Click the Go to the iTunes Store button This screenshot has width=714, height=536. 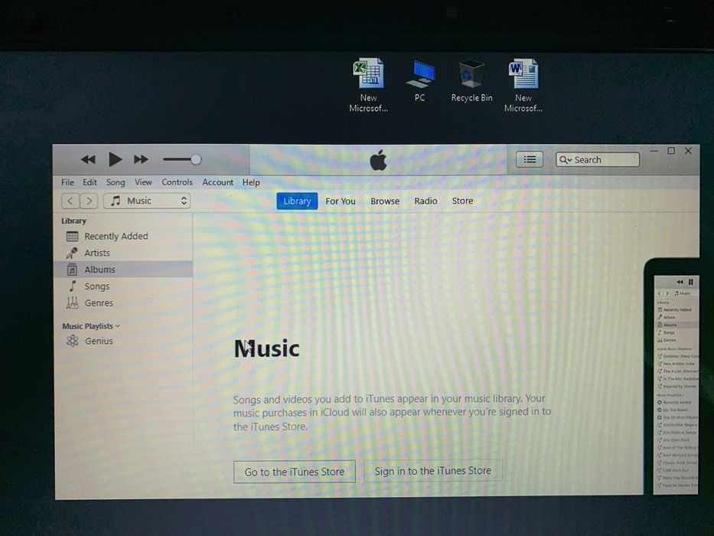click(294, 472)
